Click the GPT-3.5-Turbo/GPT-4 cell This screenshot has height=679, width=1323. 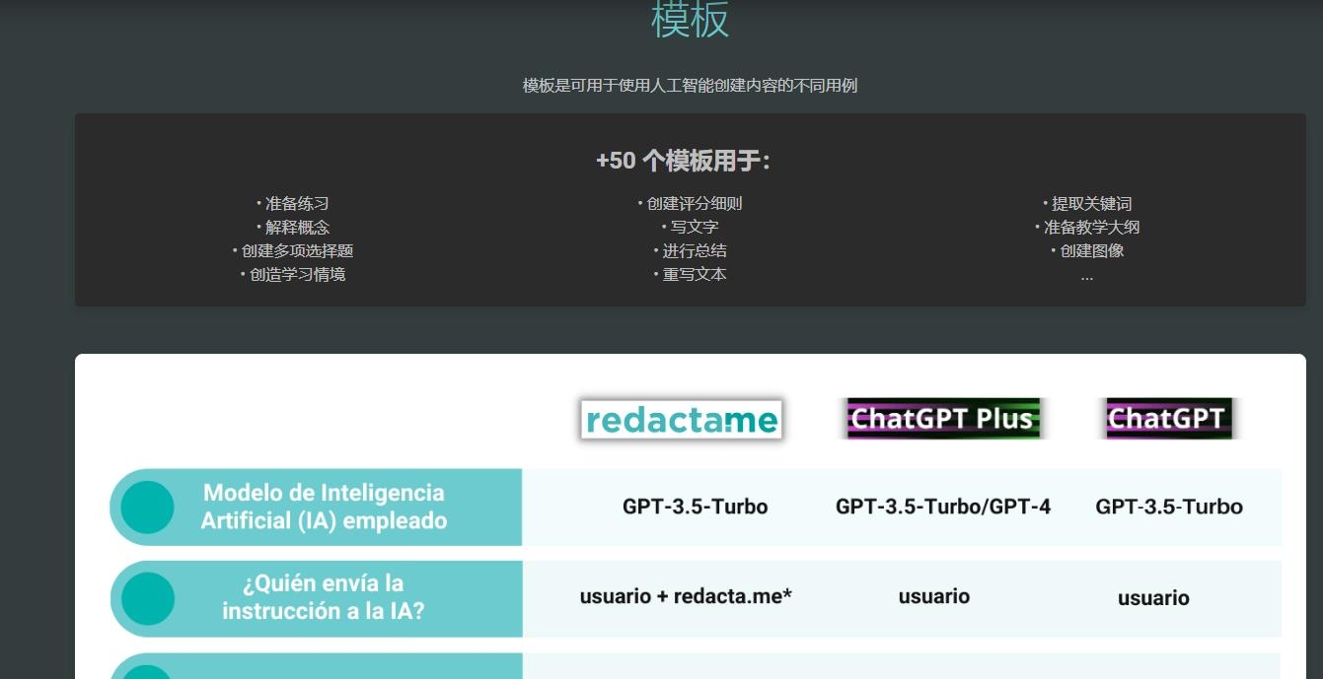click(x=943, y=507)
